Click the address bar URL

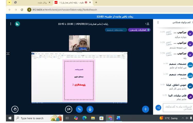coord(65,10)
